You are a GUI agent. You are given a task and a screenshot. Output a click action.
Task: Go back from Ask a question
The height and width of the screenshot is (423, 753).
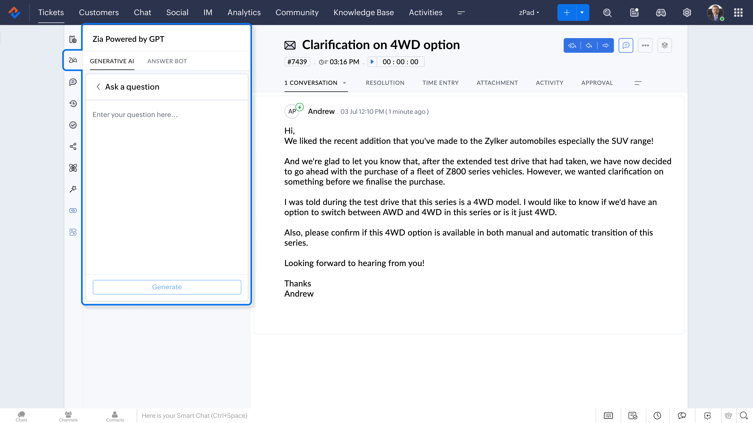click(99, 87)
